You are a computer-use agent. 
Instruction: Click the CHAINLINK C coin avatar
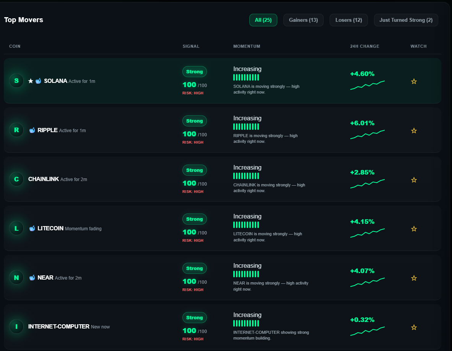[x=16, y=179]
